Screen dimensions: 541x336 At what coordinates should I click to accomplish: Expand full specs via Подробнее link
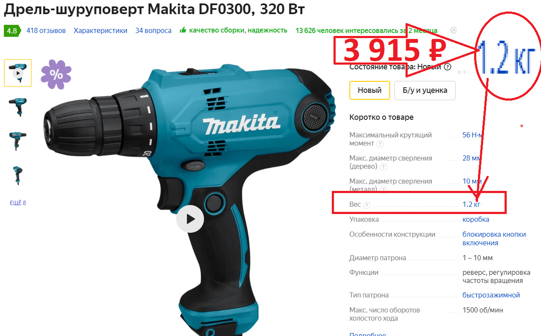coord(367,334)
